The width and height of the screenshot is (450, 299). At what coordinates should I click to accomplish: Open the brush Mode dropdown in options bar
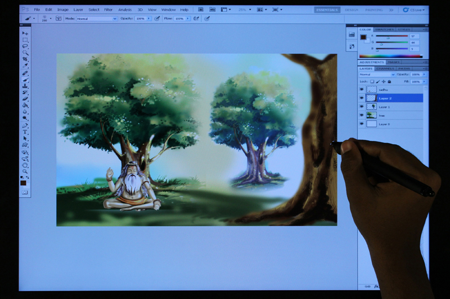click(96, 19)
